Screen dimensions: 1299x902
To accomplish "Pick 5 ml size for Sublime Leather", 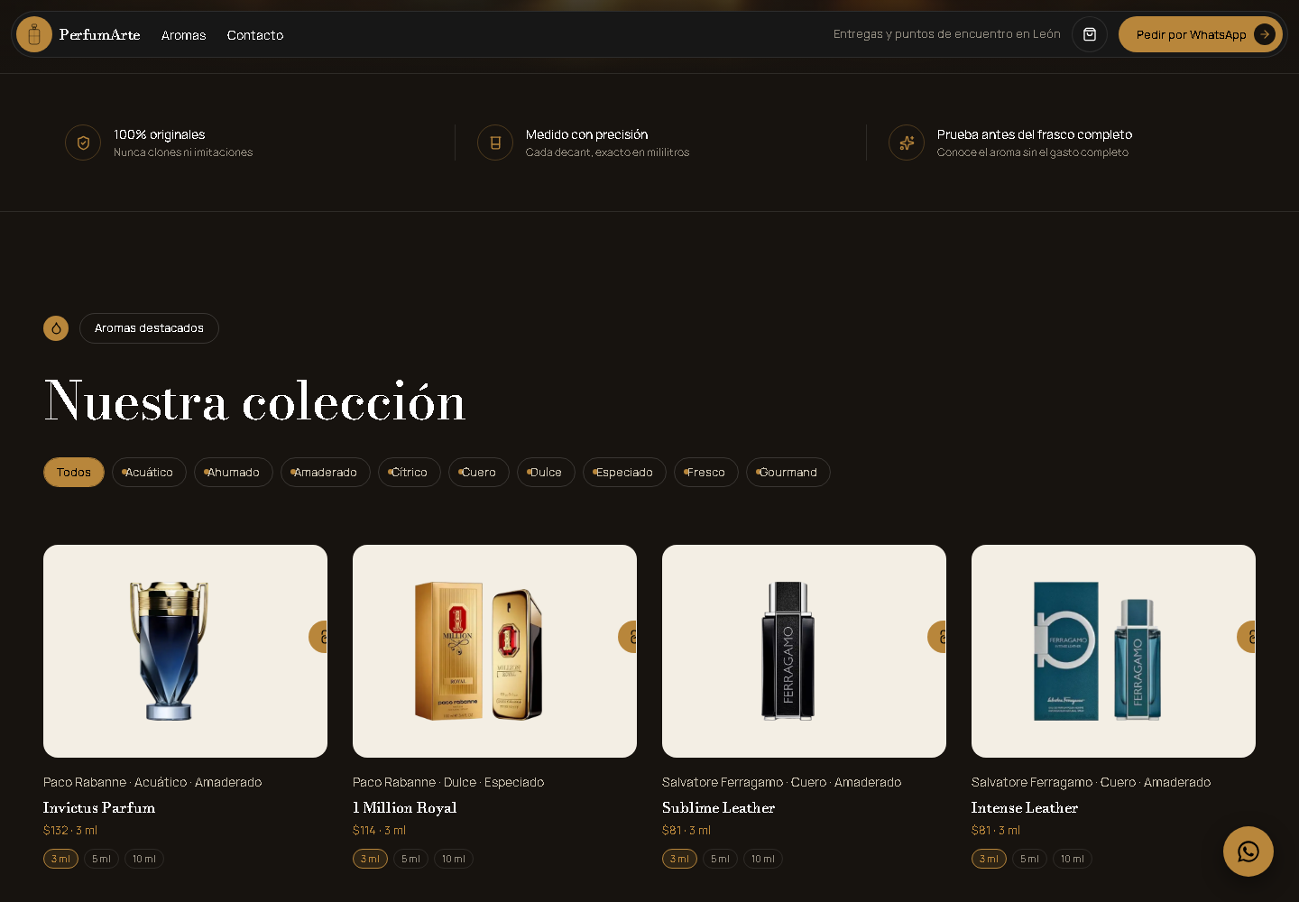I will pyautogui.click(x=720, y=859).
